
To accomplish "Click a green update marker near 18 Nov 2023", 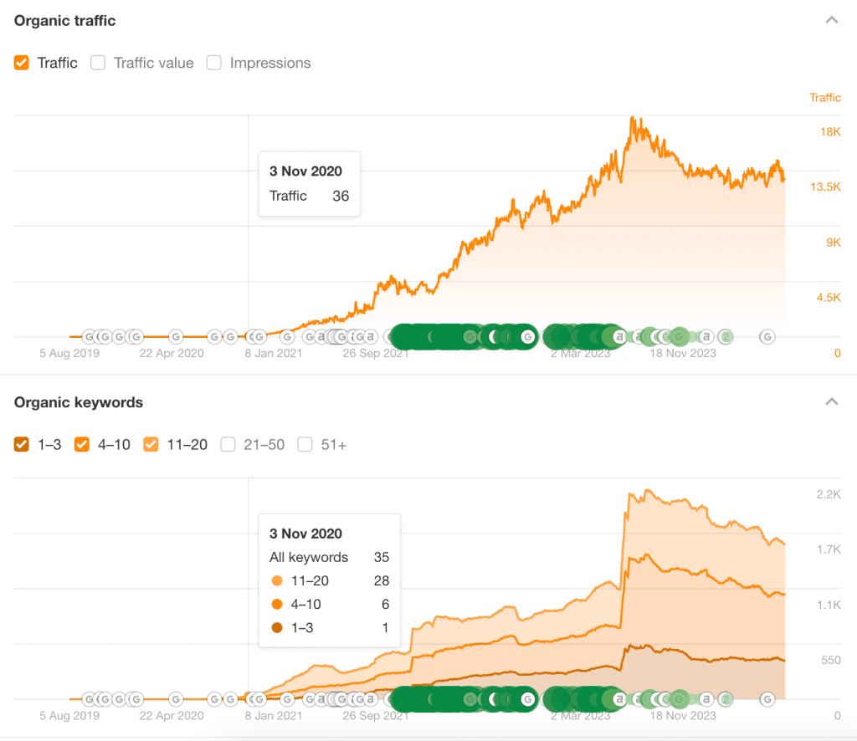I will 679,335.
